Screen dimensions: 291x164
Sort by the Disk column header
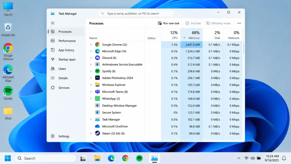pyautogui.click(x=213, y=35)
